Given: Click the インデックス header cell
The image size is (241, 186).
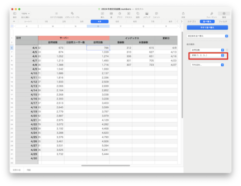Looking at the screenshot, I should pos(132,38).
